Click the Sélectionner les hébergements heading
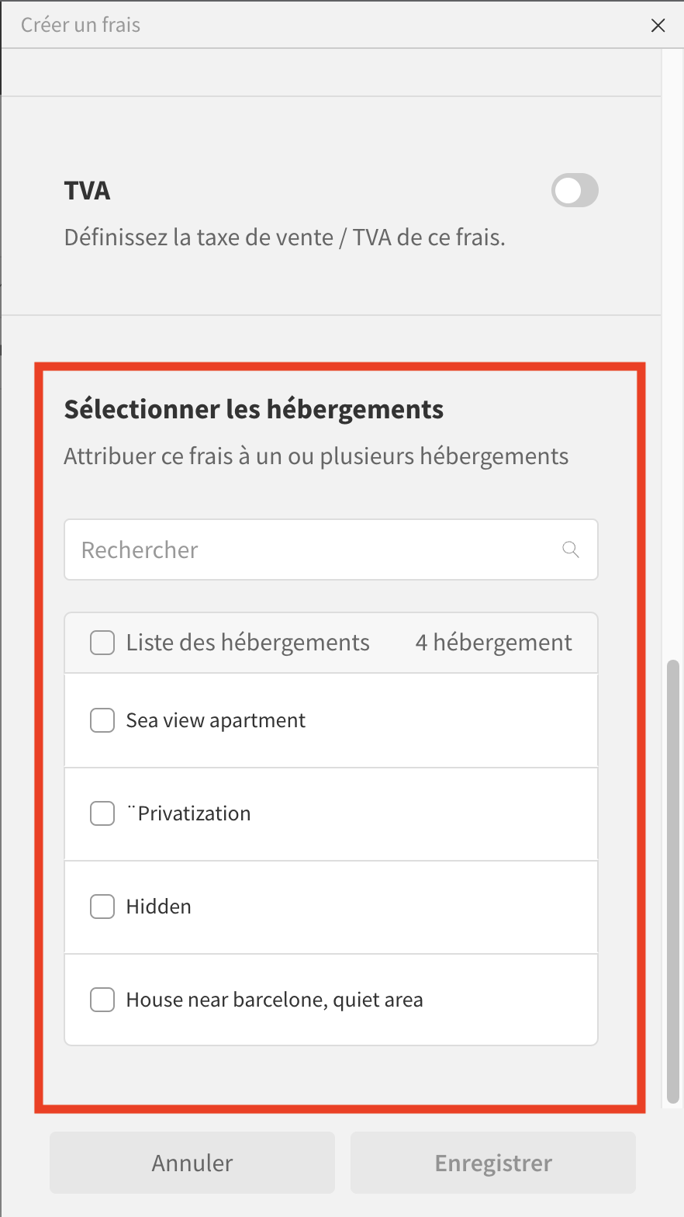684x1217 pixels. click(x=254, y=409)
